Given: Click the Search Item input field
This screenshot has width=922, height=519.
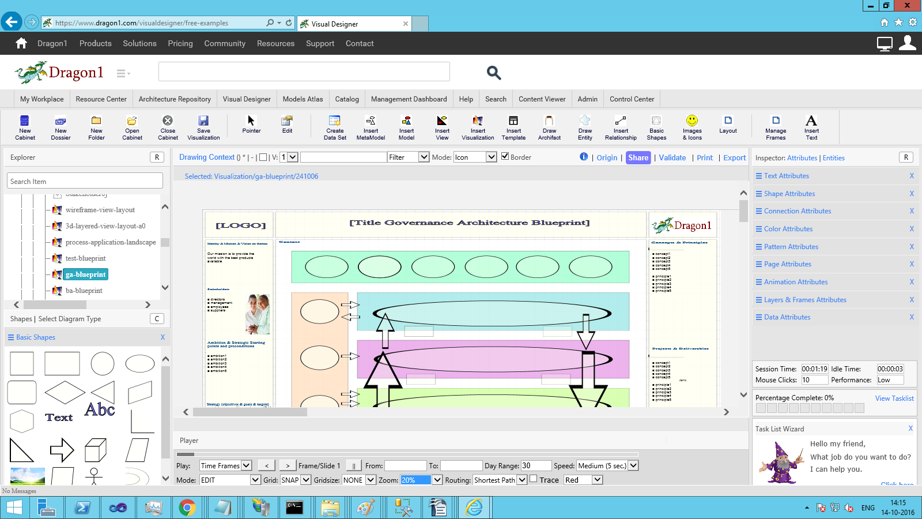Looking at the screenshot, I should (x=85, y=181).
